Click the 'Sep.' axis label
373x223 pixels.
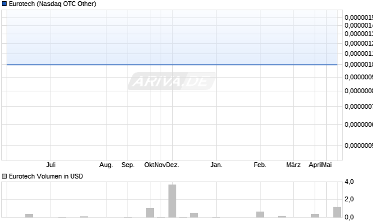coord(128,165)
